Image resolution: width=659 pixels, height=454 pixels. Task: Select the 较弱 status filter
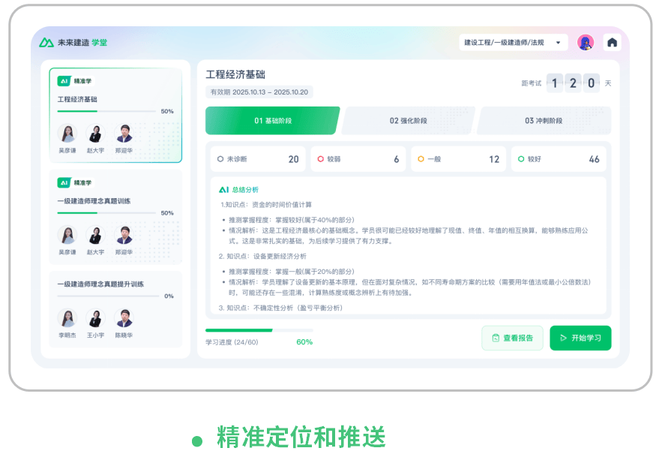tap(358, 159)
